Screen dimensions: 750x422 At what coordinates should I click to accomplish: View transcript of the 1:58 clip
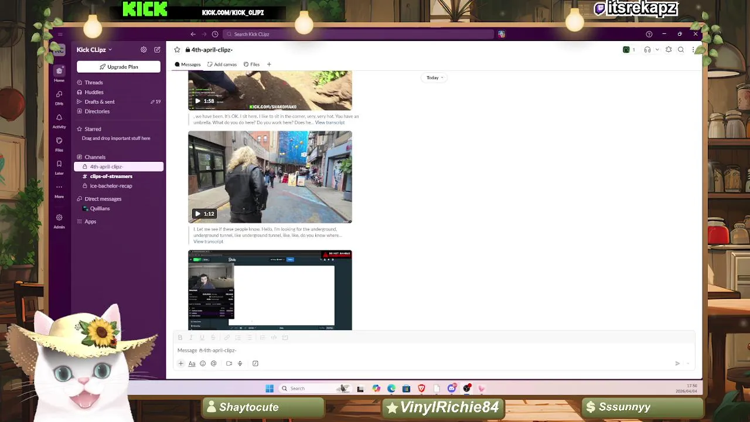pos(330,122)
